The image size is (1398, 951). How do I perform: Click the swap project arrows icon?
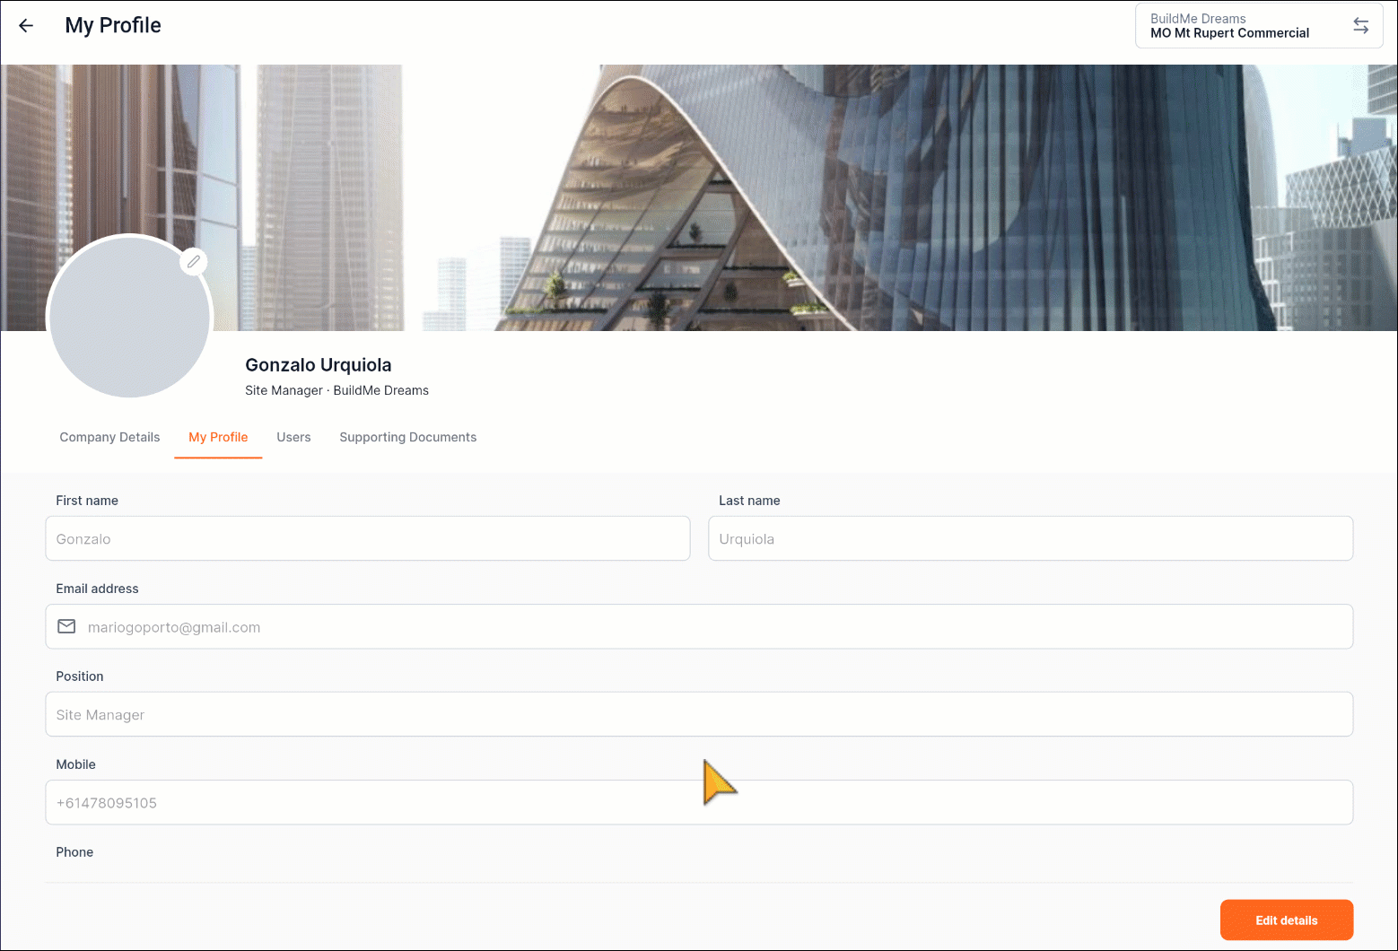pyautogui.click(x=1361, y=26)
